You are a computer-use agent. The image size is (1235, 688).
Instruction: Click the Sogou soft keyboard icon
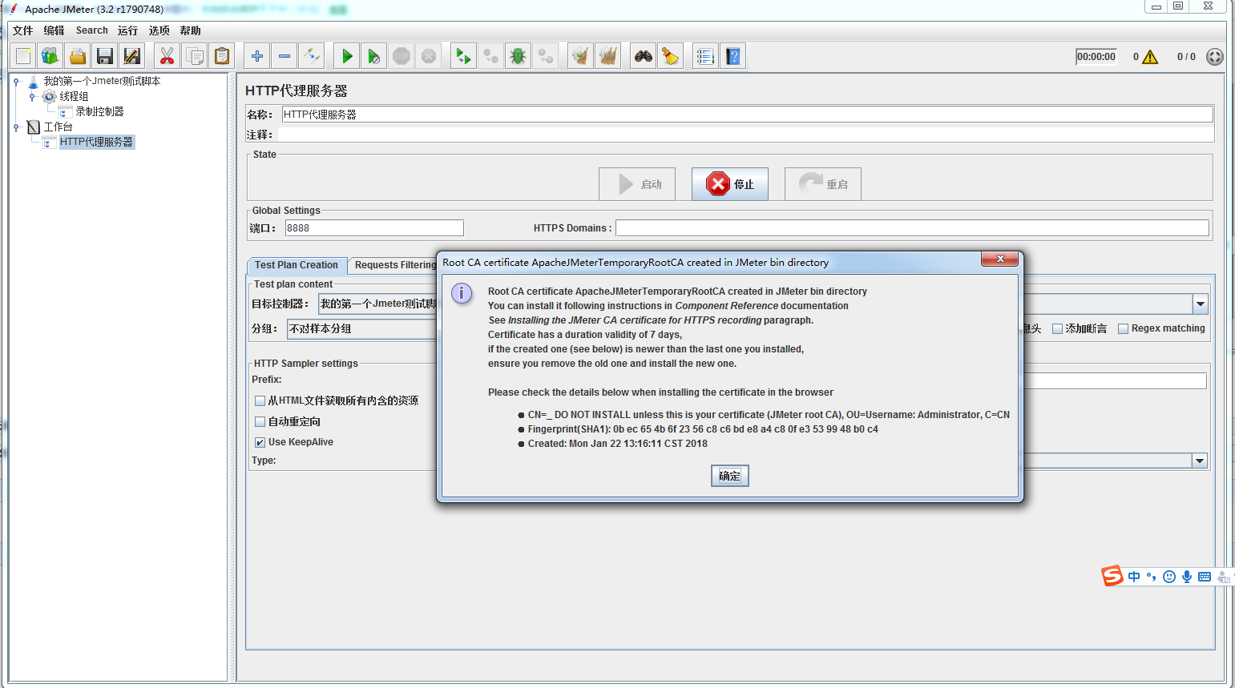click(x=1205, y=577)
